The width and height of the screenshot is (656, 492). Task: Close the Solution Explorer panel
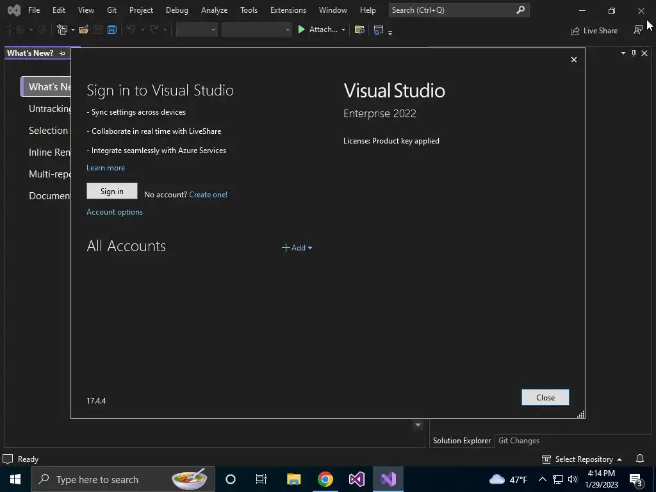click(644, 53)
